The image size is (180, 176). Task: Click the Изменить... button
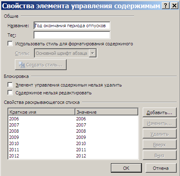pos(160,123)
